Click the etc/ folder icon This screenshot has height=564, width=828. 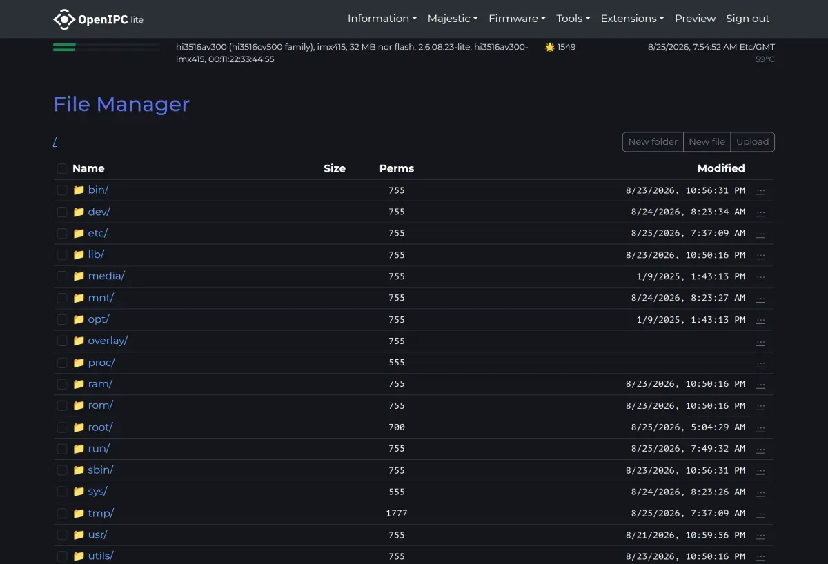coord(79,233)
